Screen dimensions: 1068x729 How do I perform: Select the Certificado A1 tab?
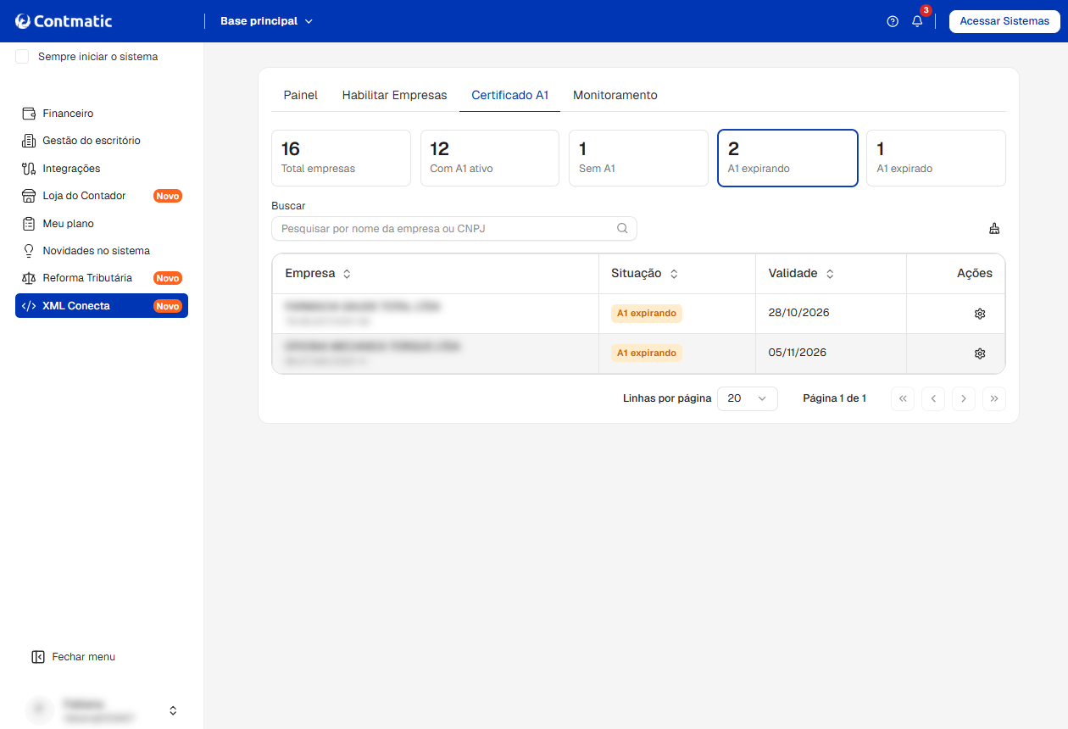tap(510, 95)
